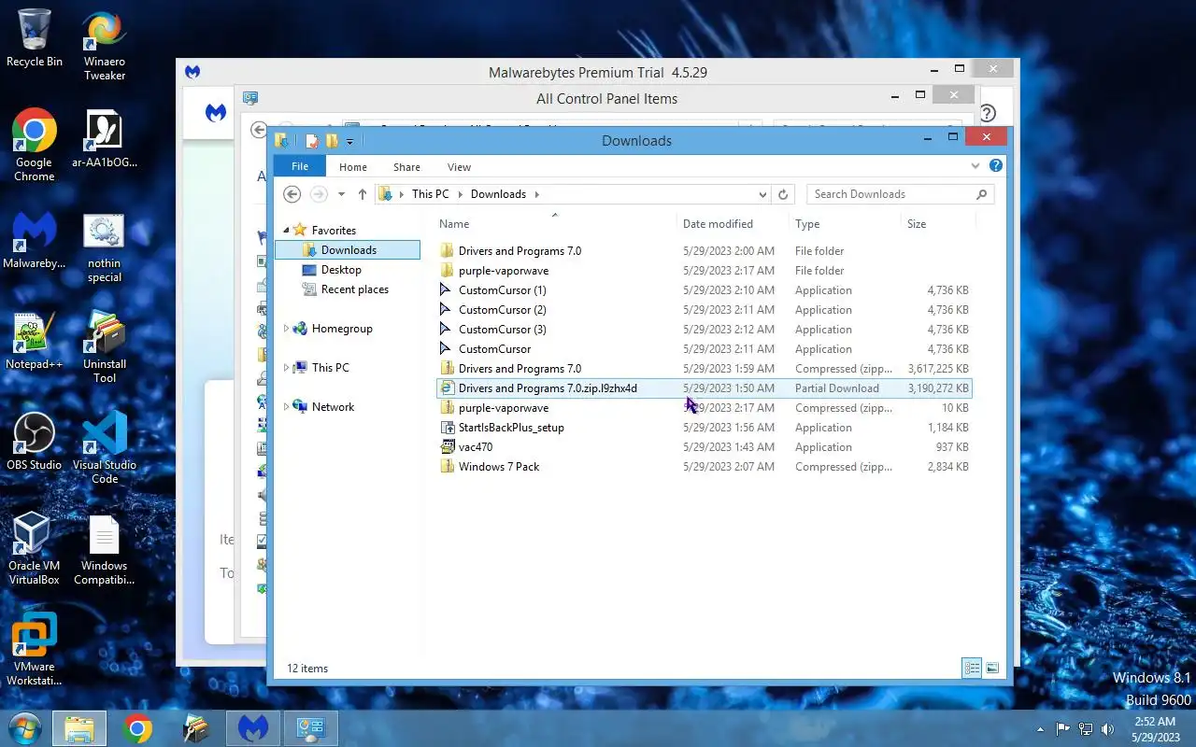Open the Home ribbon tab
Screen dimensions: 1196x747
pos(353,167)
